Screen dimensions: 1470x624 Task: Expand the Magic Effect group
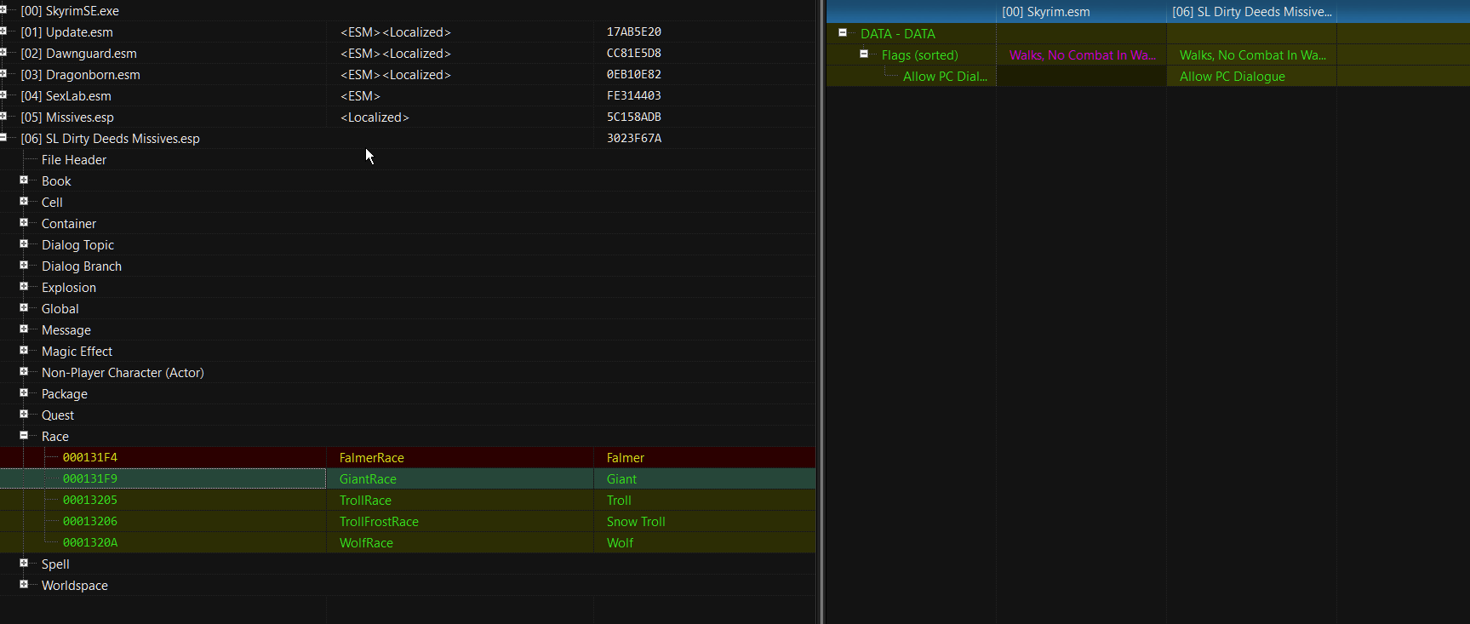pos(24,351)
